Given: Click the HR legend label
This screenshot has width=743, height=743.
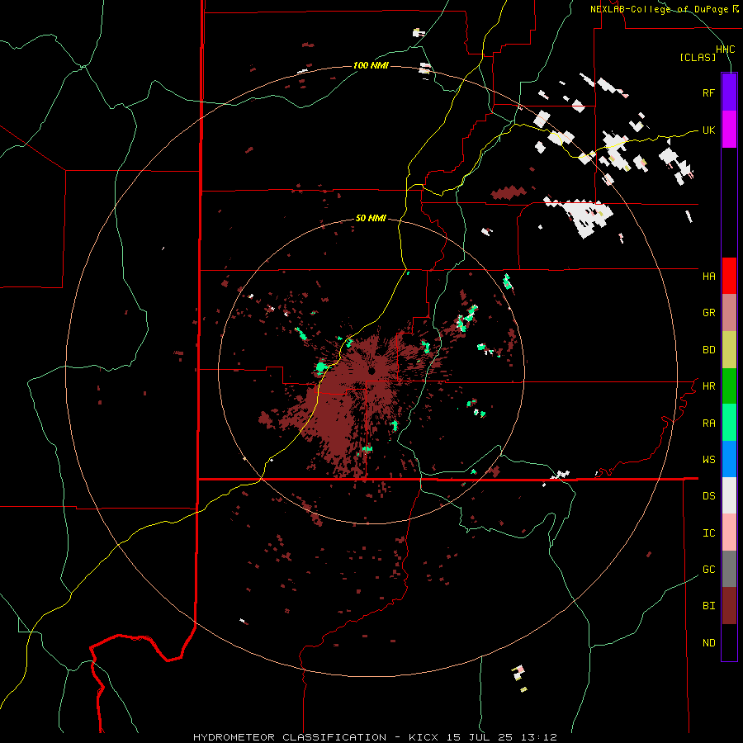Looking at the screenshot, I should coord(708,386).
